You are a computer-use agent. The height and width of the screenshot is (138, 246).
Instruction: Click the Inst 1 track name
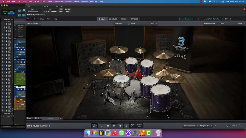click(22, 99)
